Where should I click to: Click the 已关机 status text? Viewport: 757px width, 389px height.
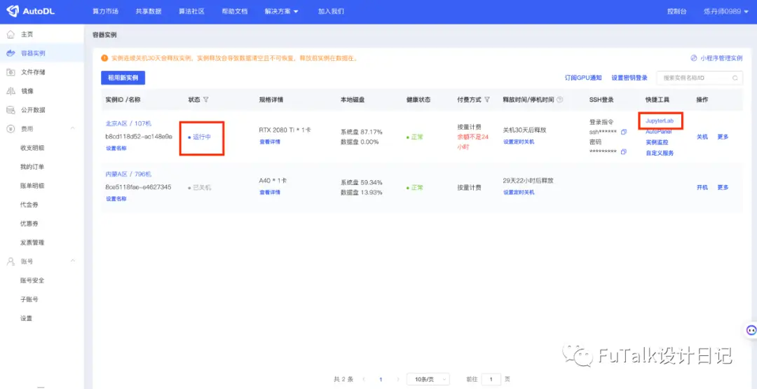point(202,188)
